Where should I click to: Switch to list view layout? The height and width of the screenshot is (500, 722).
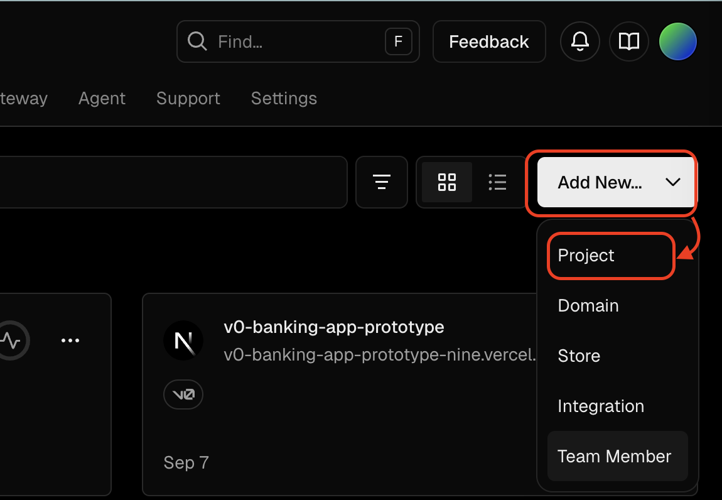(x=497, y=182)
